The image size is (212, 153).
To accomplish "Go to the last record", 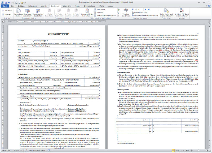I will [149, 10].
